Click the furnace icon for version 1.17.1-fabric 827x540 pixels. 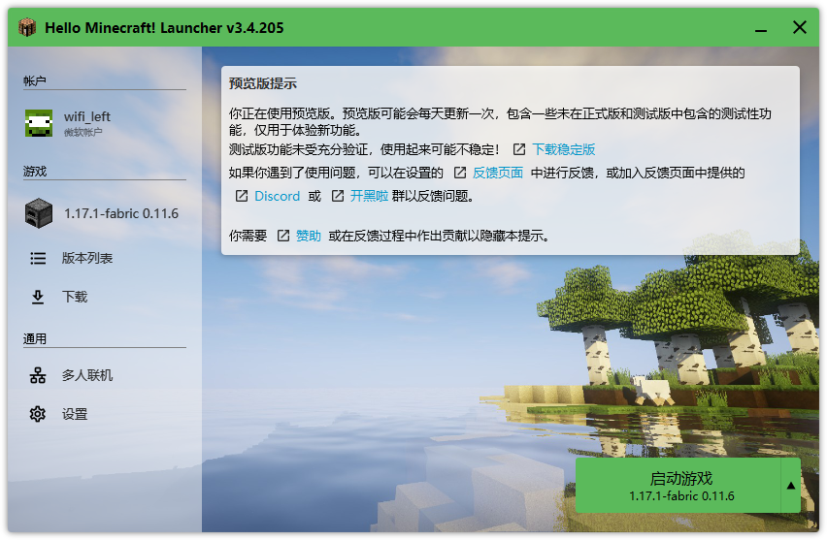(39, 213)
